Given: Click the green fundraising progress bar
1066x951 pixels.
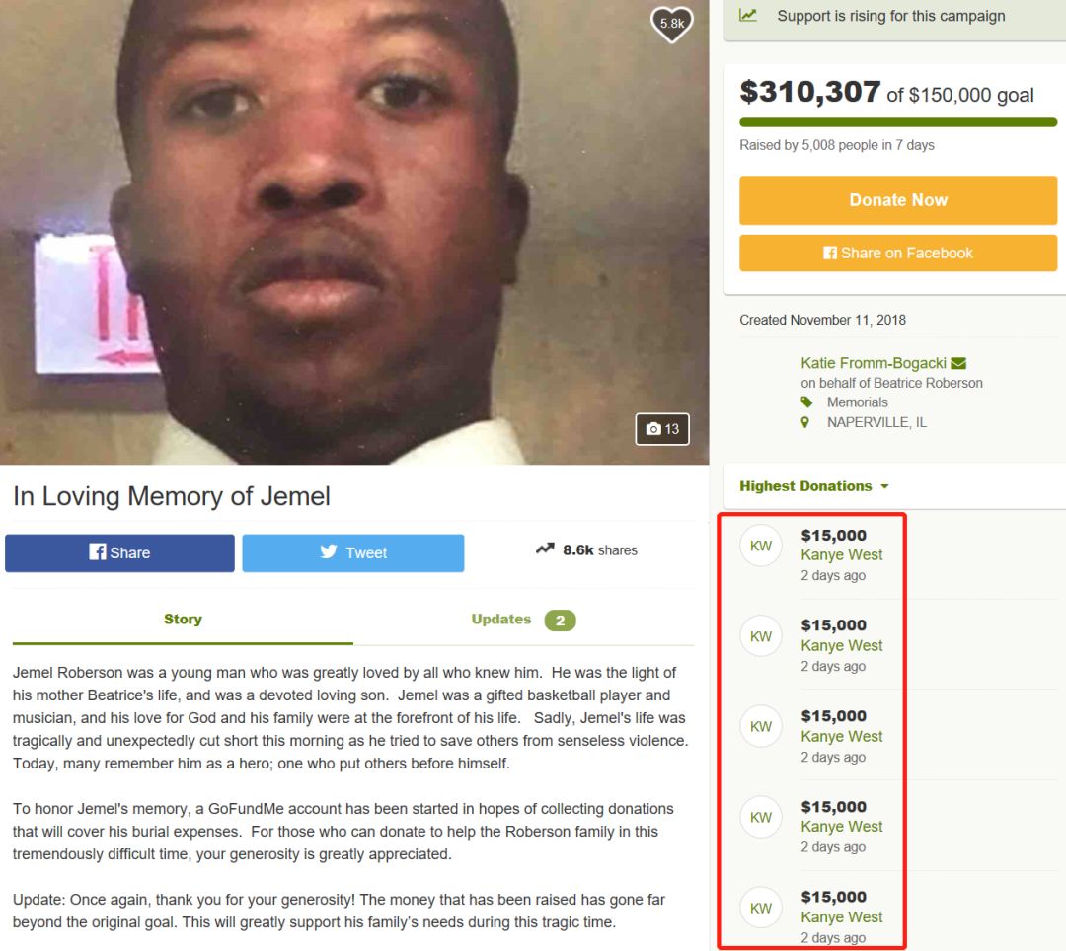Looking at the screenshot, I should click(898, 122).
